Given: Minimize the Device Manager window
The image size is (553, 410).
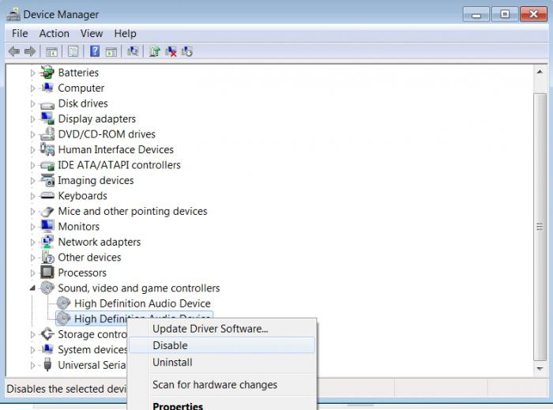Looking at the screenshot, I should (x=476, y=14).
